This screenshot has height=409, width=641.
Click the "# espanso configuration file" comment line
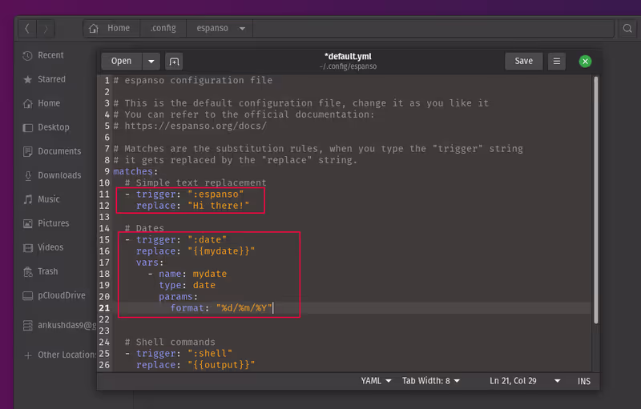click(x=193, y=80)
